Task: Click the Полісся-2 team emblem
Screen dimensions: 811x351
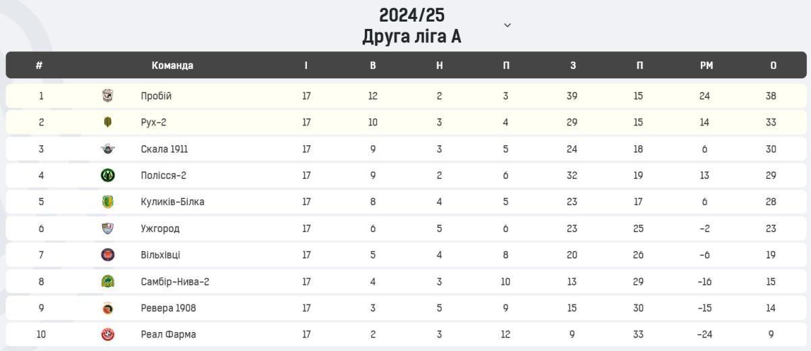Action: pyautogui.click(x=107, y=175)
